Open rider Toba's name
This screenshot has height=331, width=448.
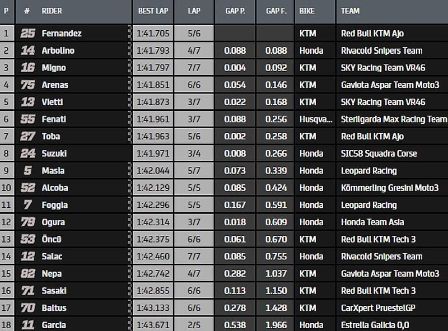click(51, 136)
